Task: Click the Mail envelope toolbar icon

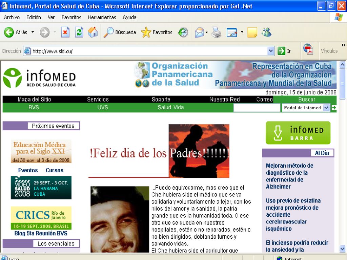Action: (199, 32)
